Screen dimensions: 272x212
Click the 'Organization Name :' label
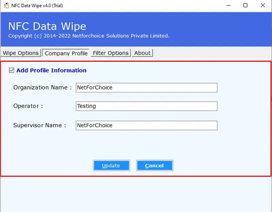point(42,88)
